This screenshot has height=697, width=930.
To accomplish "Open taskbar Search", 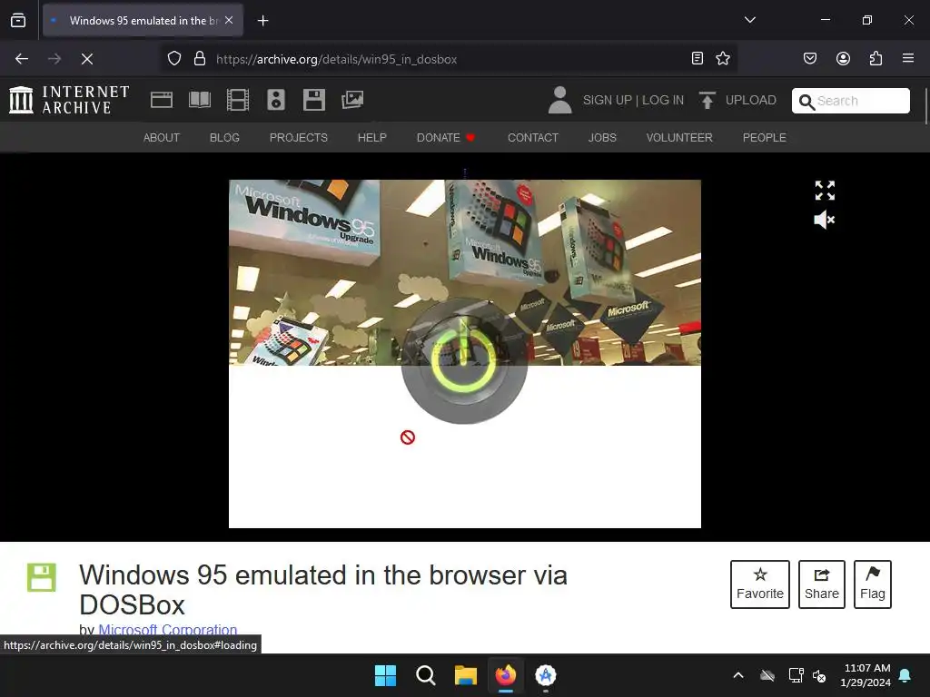I will (425, 675).
